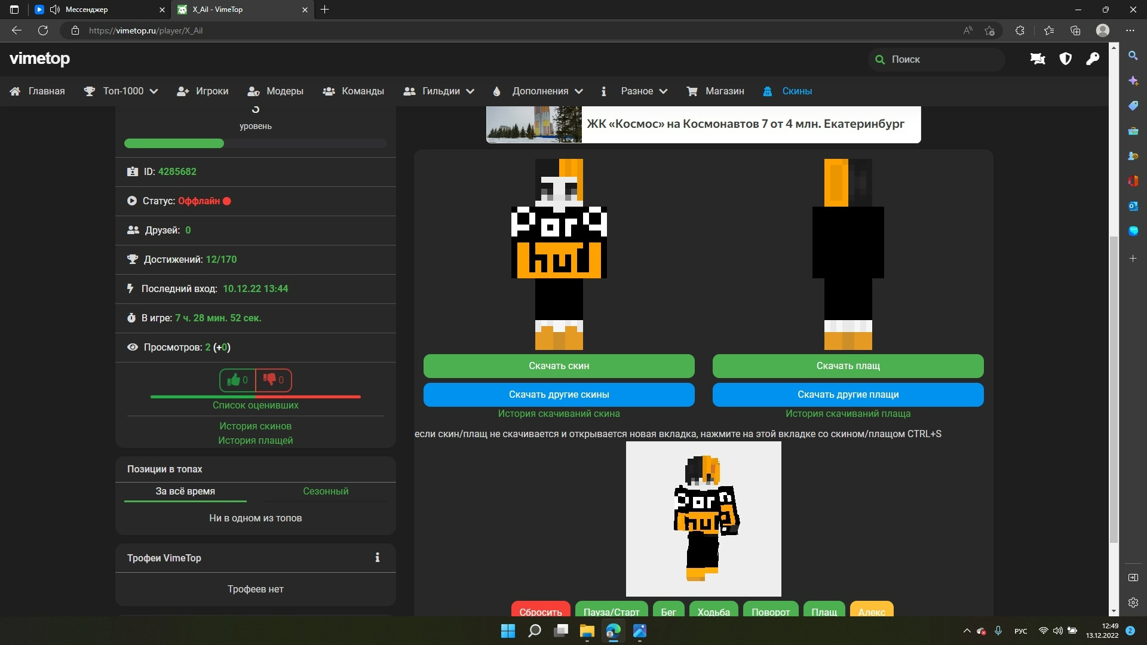This screenshot has height=645, width=1147.
Task: Open Edge favorites star icon
Action: [1048, 30]
